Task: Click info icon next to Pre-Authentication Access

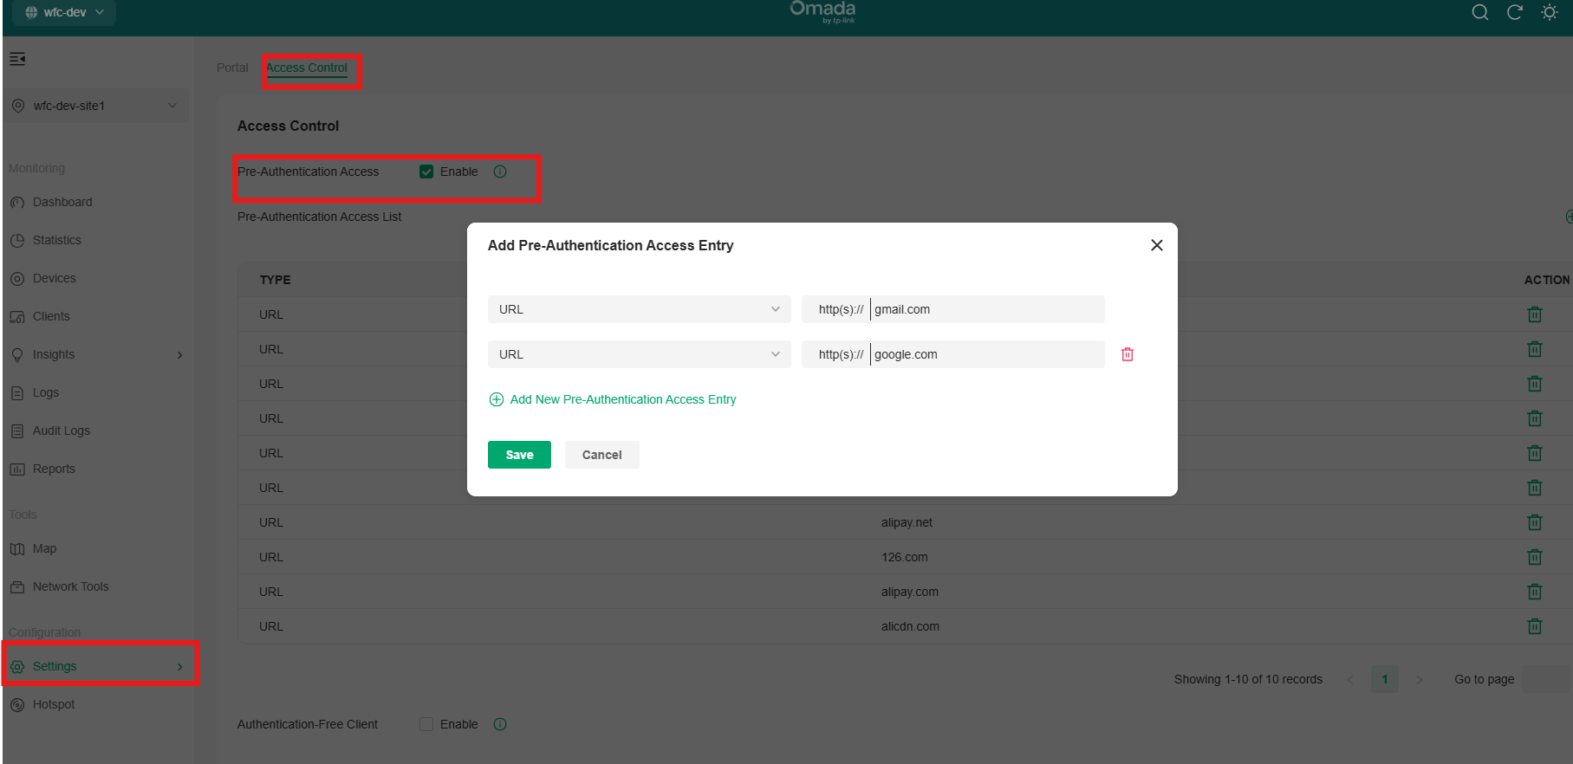Action: coord(500,172)
